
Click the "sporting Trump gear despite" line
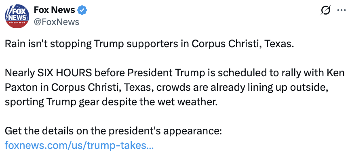111,102
